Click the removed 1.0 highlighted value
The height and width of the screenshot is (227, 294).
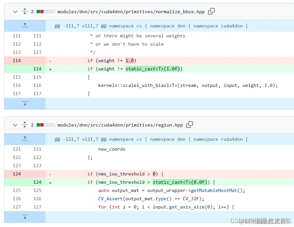pos(130,60)
